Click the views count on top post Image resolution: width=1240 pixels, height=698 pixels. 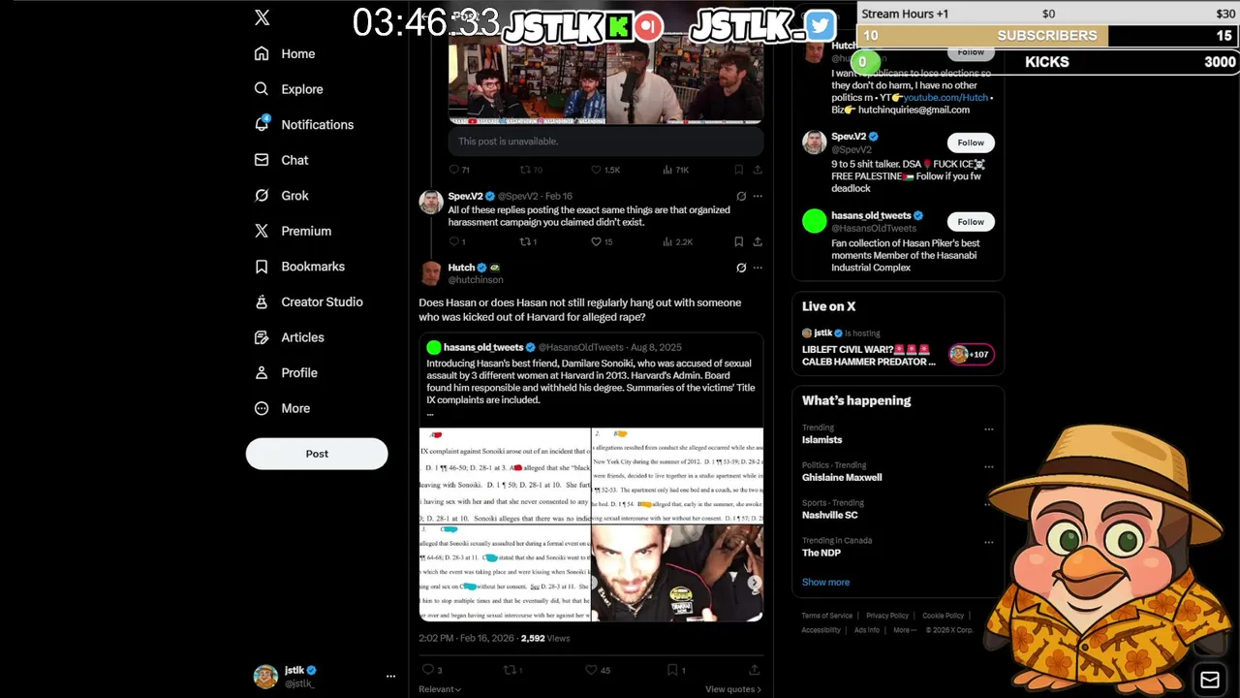(x=675, y=170)
